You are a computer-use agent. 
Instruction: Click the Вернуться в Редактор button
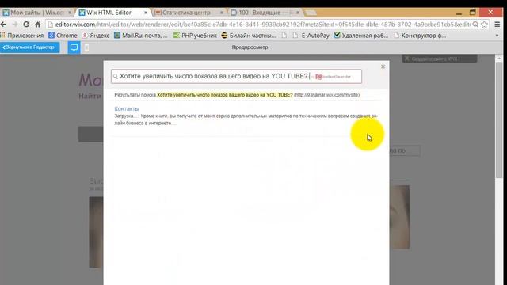[x=29, y=47]
